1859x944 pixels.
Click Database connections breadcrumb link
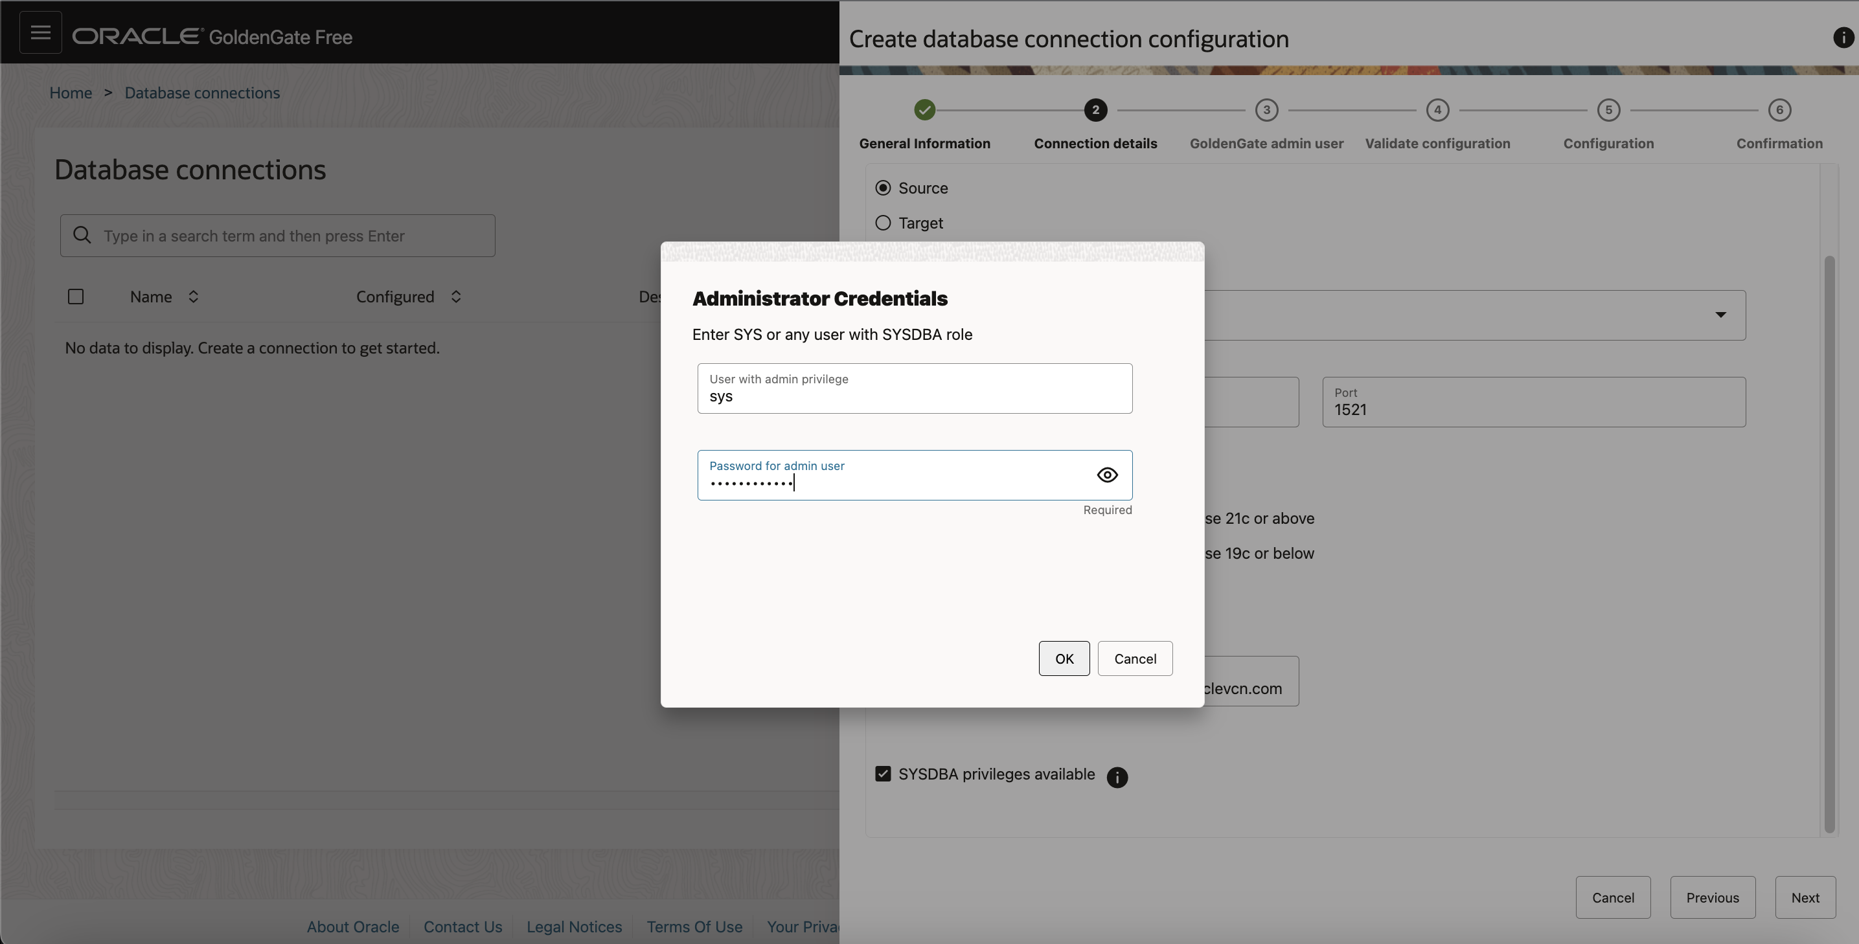tap(202, 93)
